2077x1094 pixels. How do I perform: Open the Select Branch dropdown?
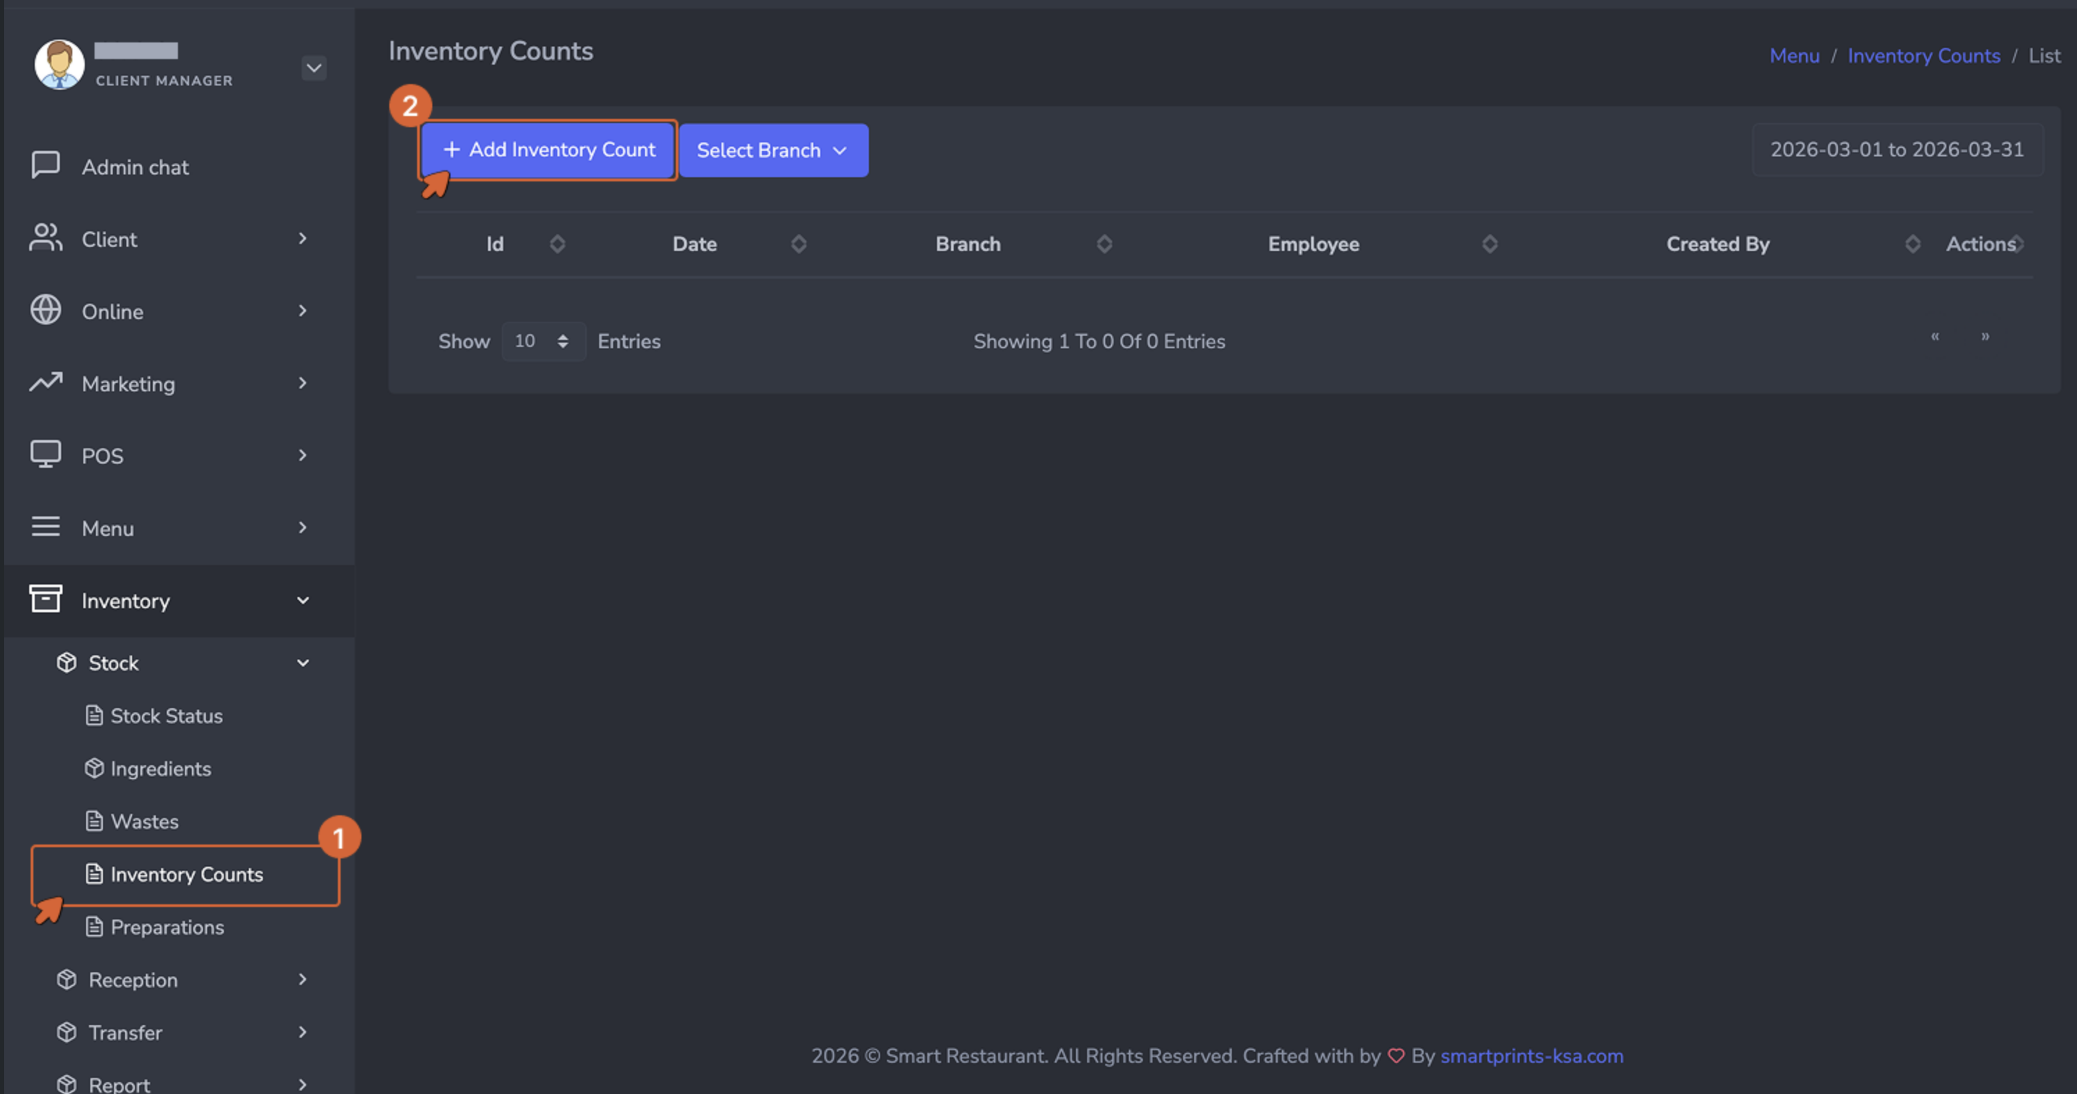pos(773,150)
